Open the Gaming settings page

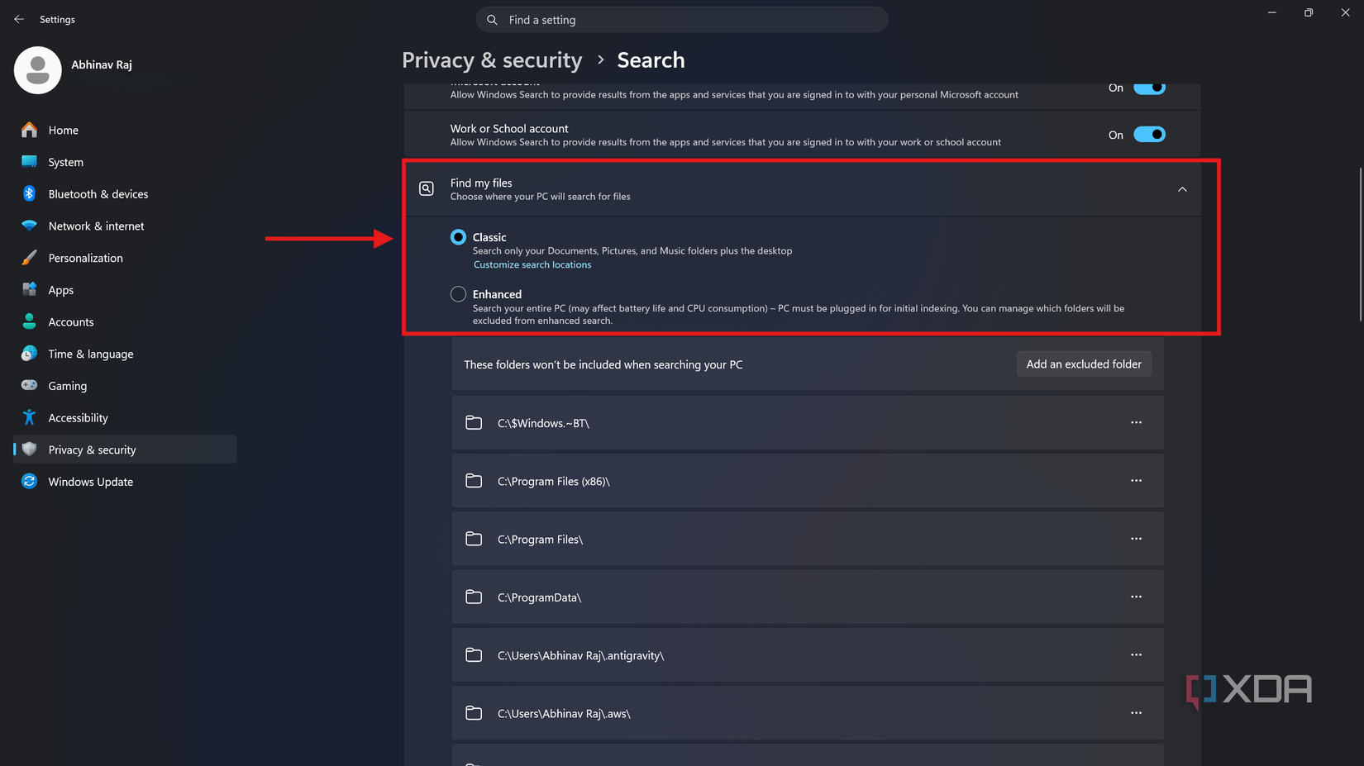click(x=125, y=385)
